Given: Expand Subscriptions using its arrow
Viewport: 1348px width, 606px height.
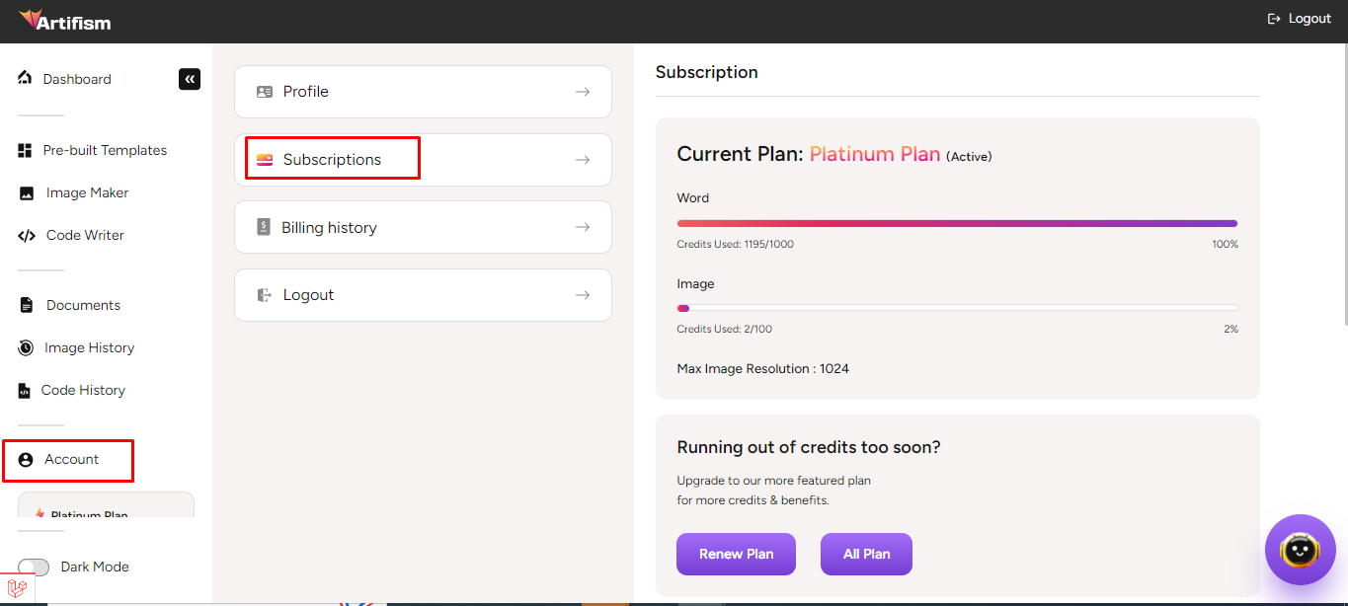Looking at the screenshot, I should 583,160.
